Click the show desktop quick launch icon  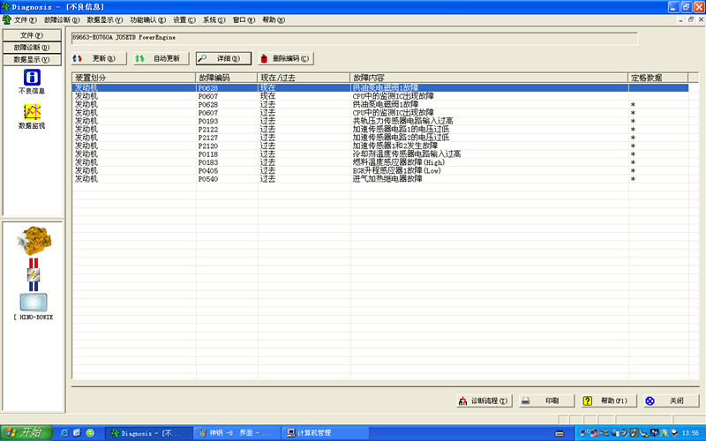pos(77,433)
